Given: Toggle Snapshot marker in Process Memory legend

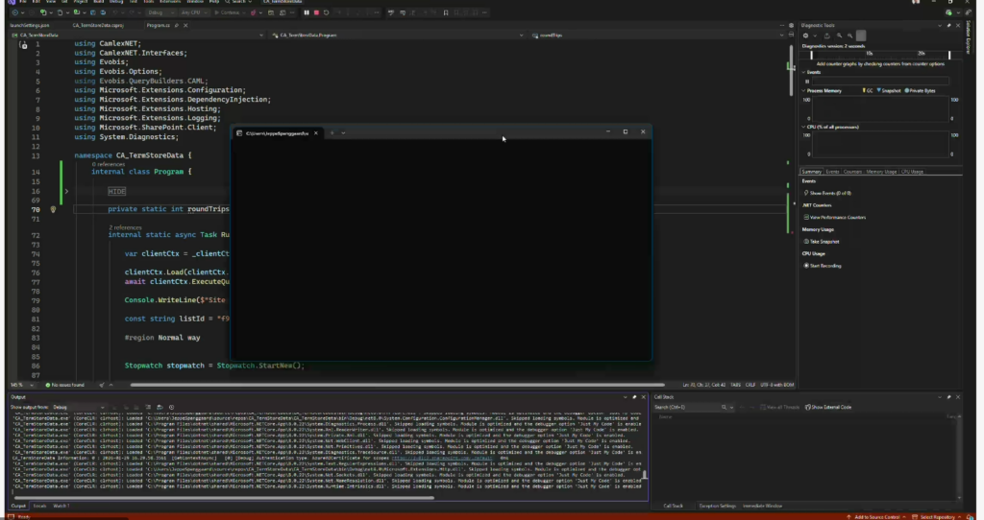Looking at the screenshot, I should click(890, 90).
